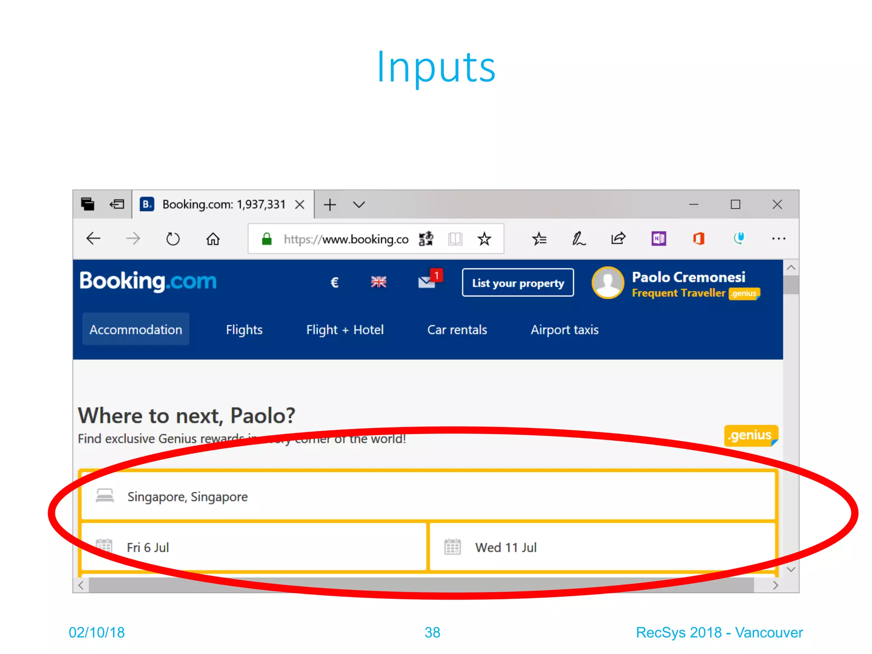
Task: Add page to favorites star icon
Action: pyautogui.click(x=484, y=239)
